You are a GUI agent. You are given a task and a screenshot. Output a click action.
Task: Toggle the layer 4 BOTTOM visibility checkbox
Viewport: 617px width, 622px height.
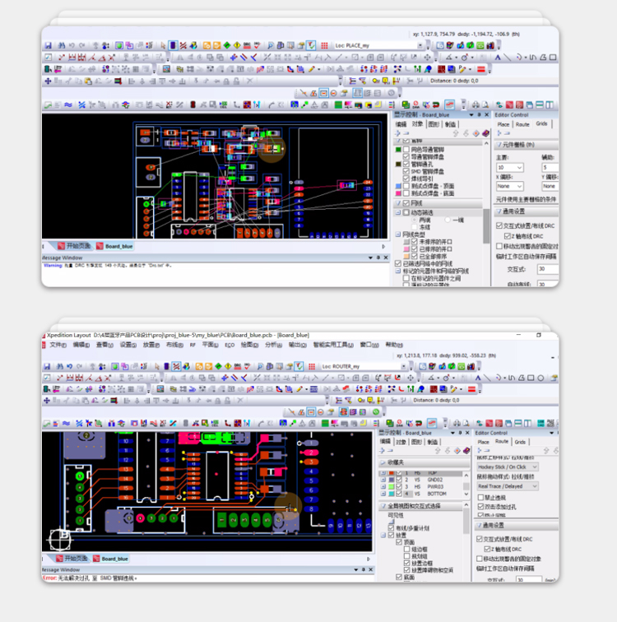pyautogui.click(x=399, y=494)
